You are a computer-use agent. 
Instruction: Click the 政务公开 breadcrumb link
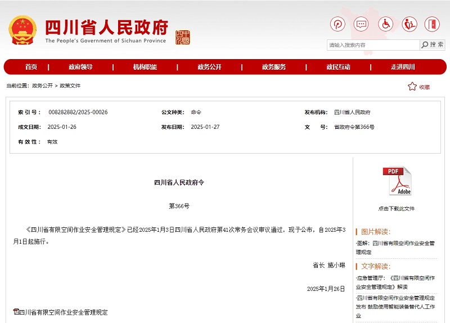[42, 86]
